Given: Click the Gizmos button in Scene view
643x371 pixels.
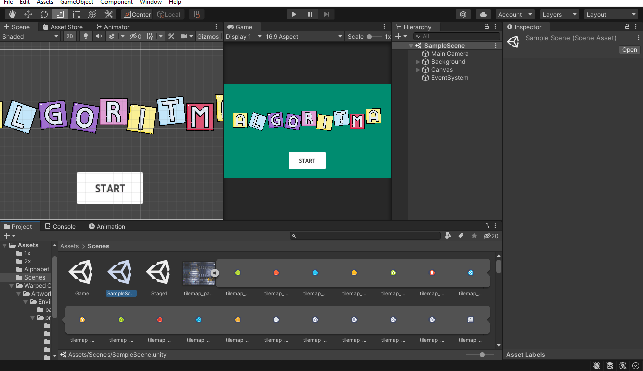Looking at the screenshot, I should 207,36.
